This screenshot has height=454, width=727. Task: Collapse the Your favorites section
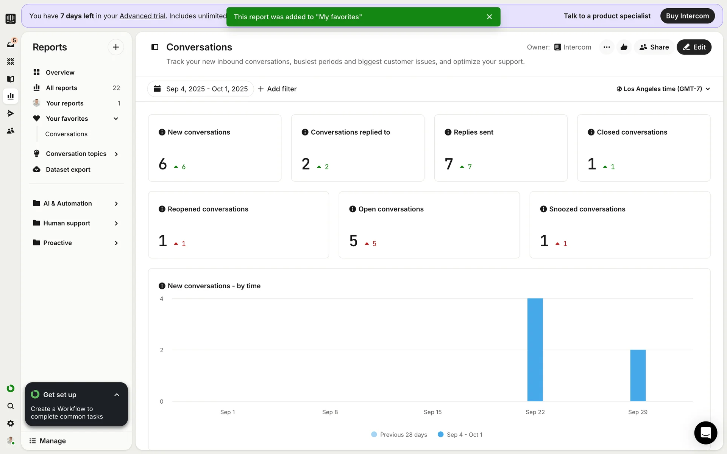(x=116, y=119)
